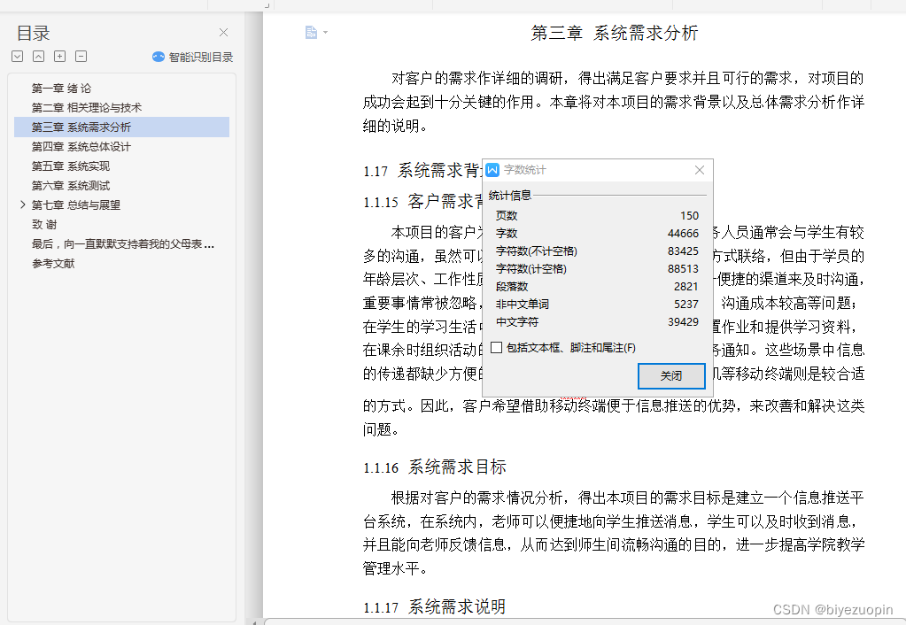906x625 pixels.
Task: Click heading 1.1.16 系统需求目标
Action: pyautogui.click(x=435, y=467)
